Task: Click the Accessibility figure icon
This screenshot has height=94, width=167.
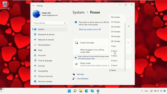Action: (35, 71)
